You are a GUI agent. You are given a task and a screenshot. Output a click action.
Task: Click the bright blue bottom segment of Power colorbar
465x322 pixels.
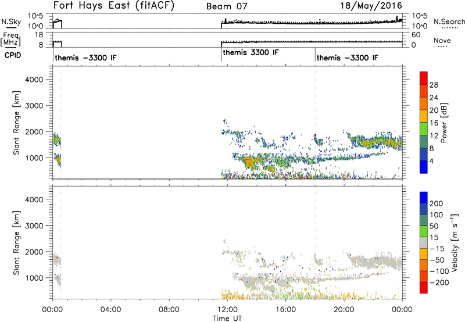[424, 167]
